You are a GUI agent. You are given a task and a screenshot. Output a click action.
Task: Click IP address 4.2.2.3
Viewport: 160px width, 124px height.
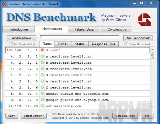pyautogui.click(x=24, y=69)
